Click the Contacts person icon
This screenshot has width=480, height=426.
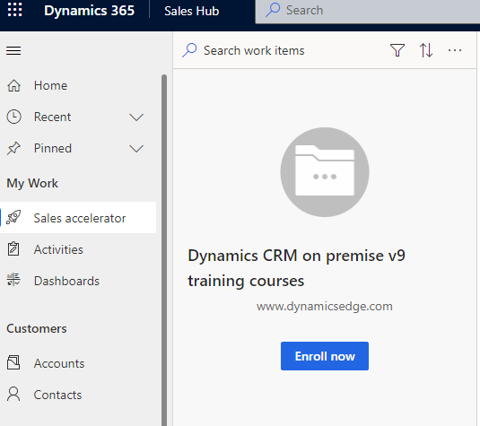[x=13, y=394]
